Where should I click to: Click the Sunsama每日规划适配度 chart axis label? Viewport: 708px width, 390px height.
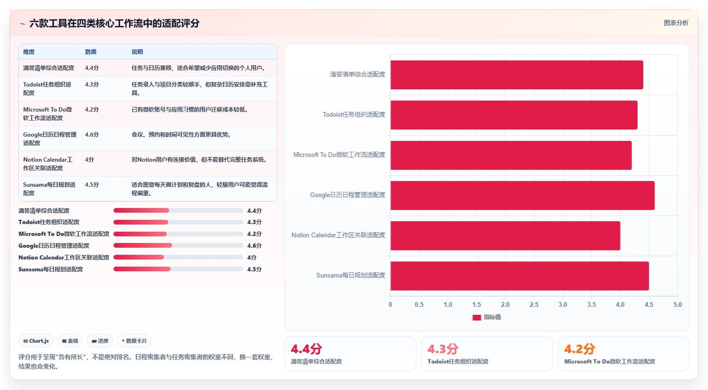(351, 276)
